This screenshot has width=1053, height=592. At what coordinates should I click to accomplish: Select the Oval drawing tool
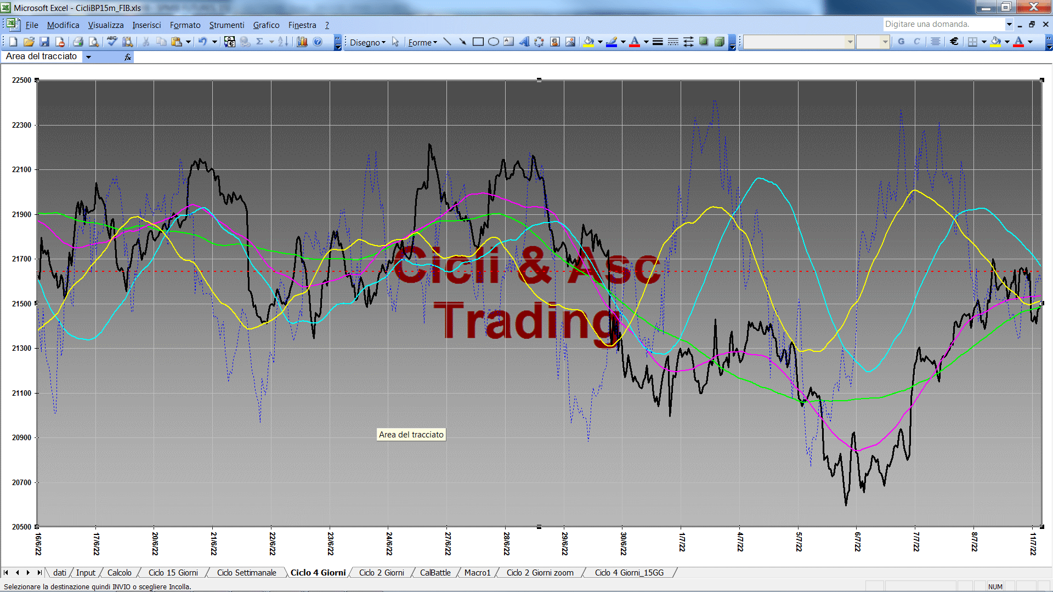pos(494,42)
